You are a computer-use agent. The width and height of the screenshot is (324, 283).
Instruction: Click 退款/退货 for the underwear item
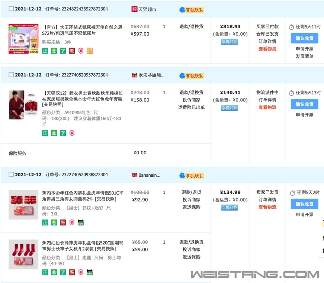[x=191, y=192]
